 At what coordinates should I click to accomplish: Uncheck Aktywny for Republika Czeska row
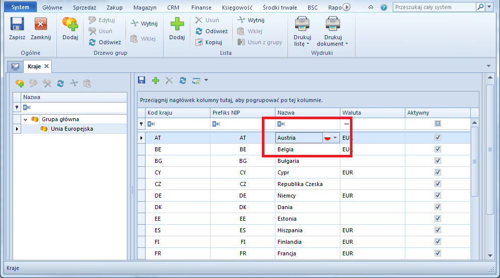(438, 183)
